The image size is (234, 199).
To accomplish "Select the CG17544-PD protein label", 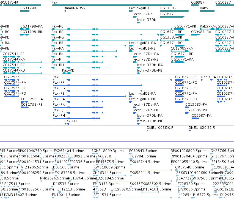I will tap(15, 94).
